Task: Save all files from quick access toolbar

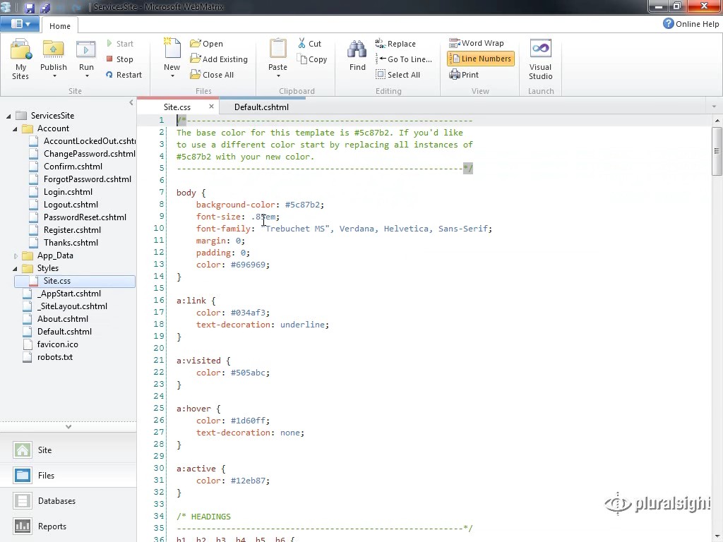Action: [x=45, y=7]
